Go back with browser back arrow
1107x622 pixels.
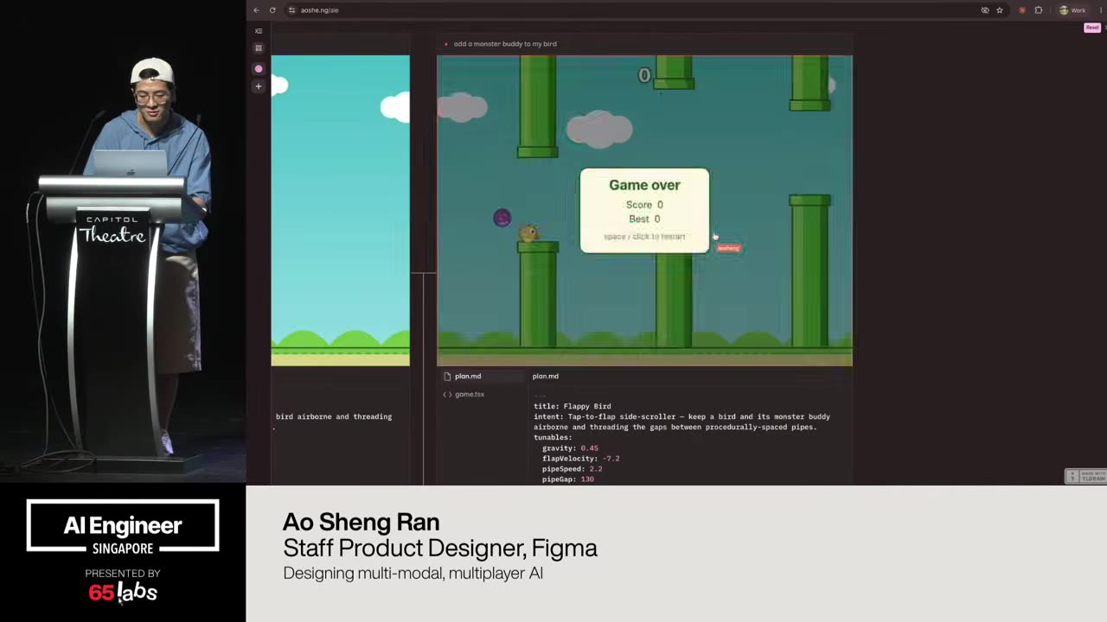tap(256, 10)
